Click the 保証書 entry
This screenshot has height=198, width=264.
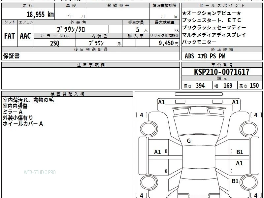(x=11, y=56)
